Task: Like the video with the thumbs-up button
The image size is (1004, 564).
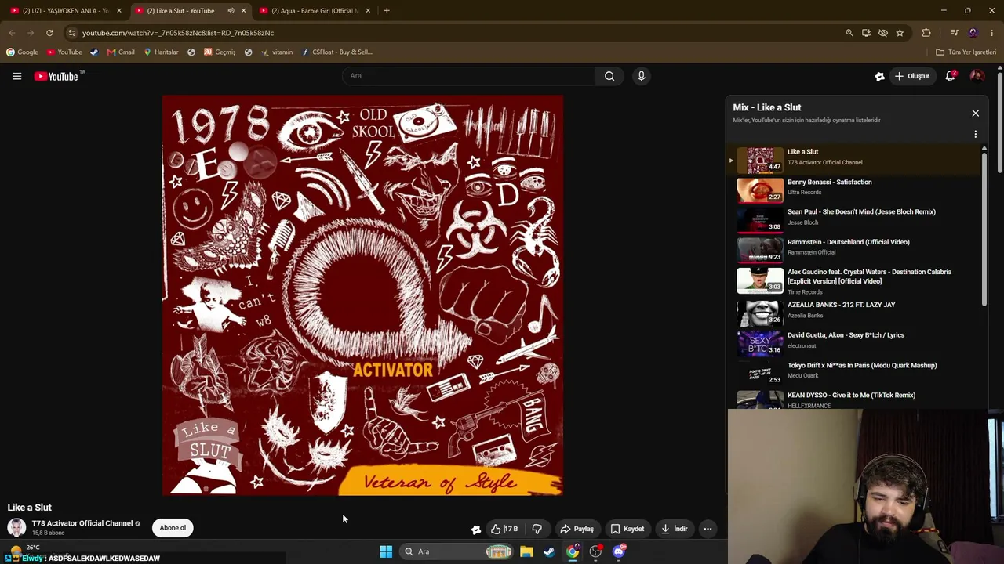Action: (504, 529)
